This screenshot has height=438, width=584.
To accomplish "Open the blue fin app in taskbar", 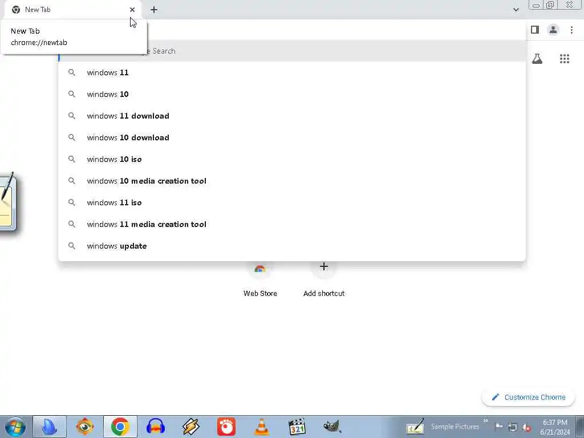I will tap(50, 427).
